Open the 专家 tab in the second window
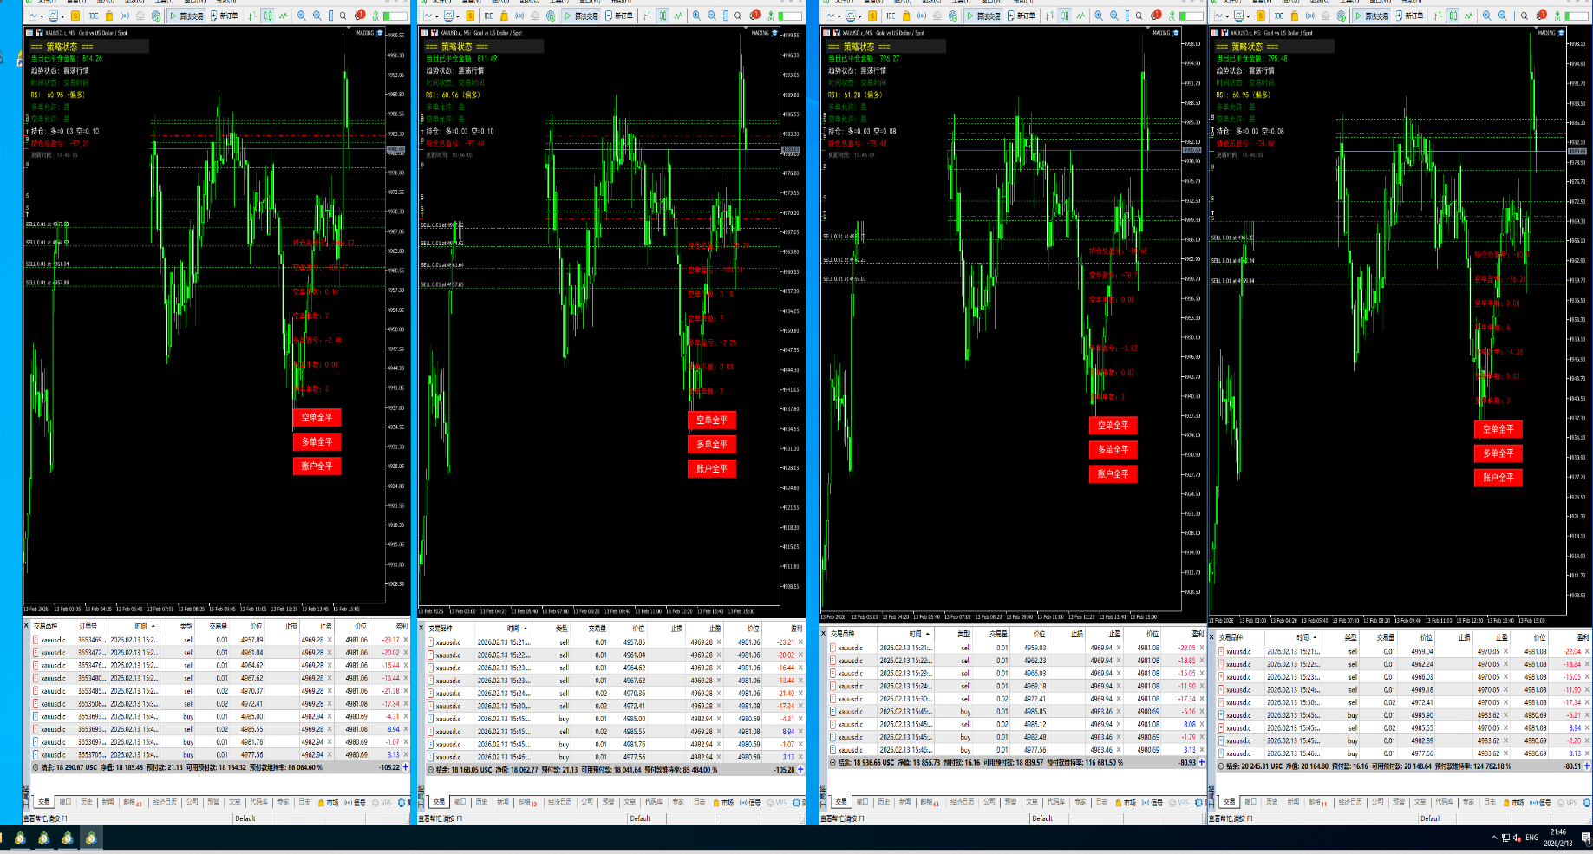The image size is (1593, 854). [x=678, y=802]
